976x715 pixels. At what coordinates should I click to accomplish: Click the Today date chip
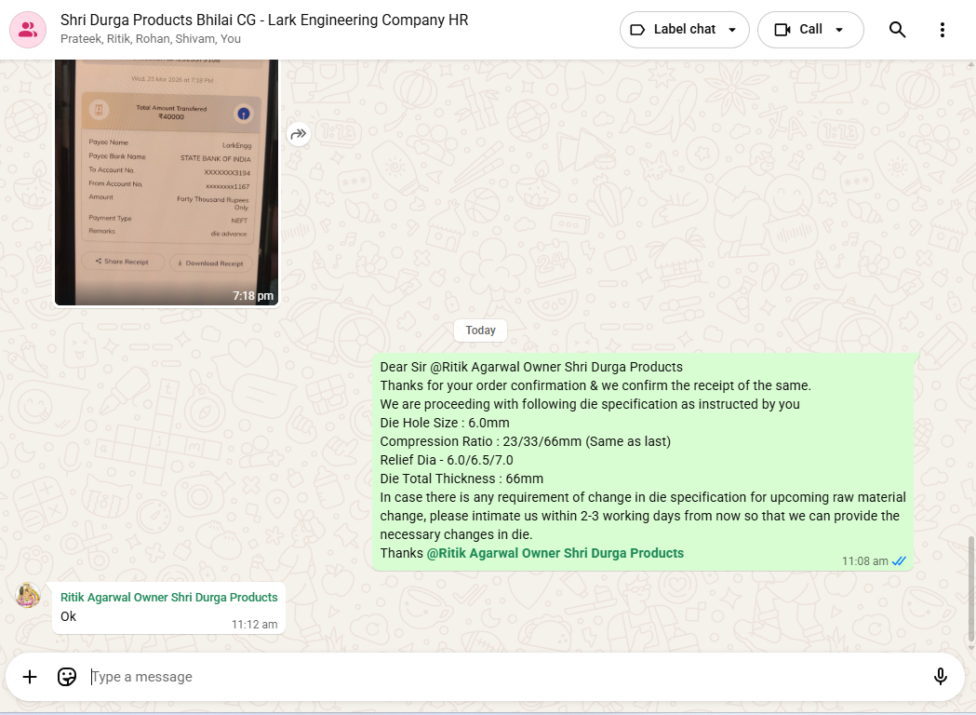(x=481, y=331)
